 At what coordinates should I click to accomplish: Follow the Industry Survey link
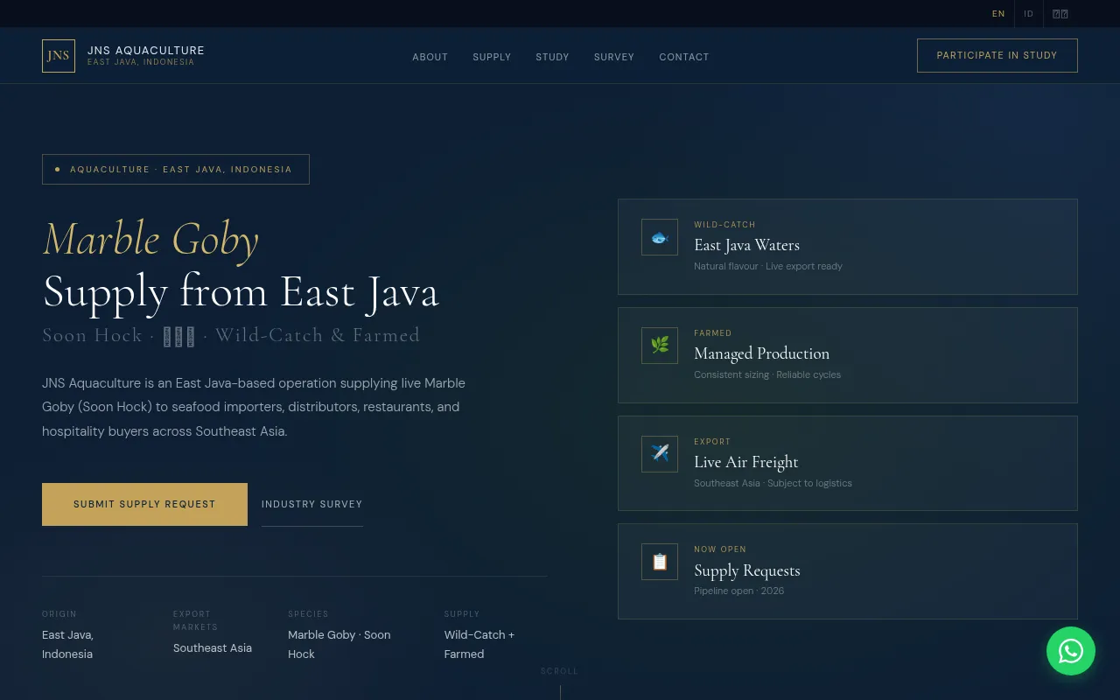(x=312, y=504)
